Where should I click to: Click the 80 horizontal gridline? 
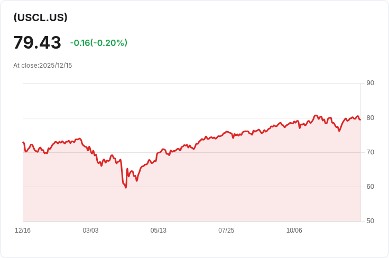click(192, 118)
